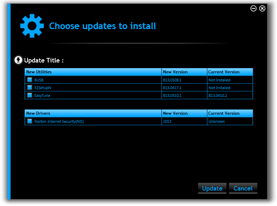
Task: Click the 2013 version cell for Norton
Action: coord(184,121)
